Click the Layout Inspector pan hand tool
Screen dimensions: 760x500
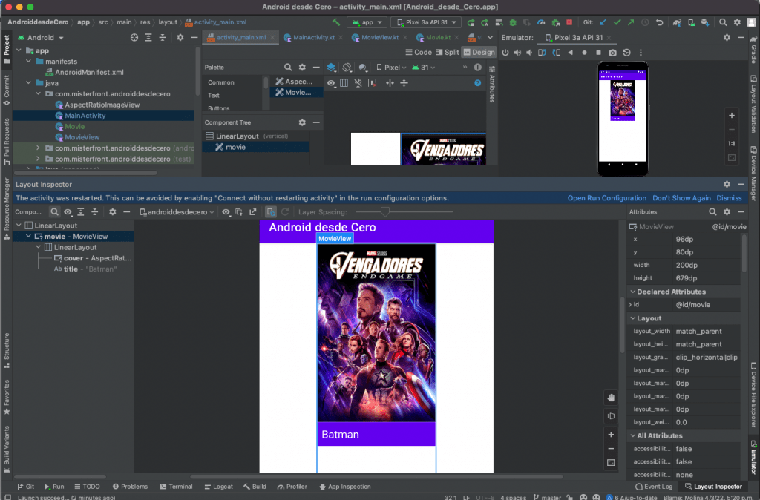click(611, 398)
